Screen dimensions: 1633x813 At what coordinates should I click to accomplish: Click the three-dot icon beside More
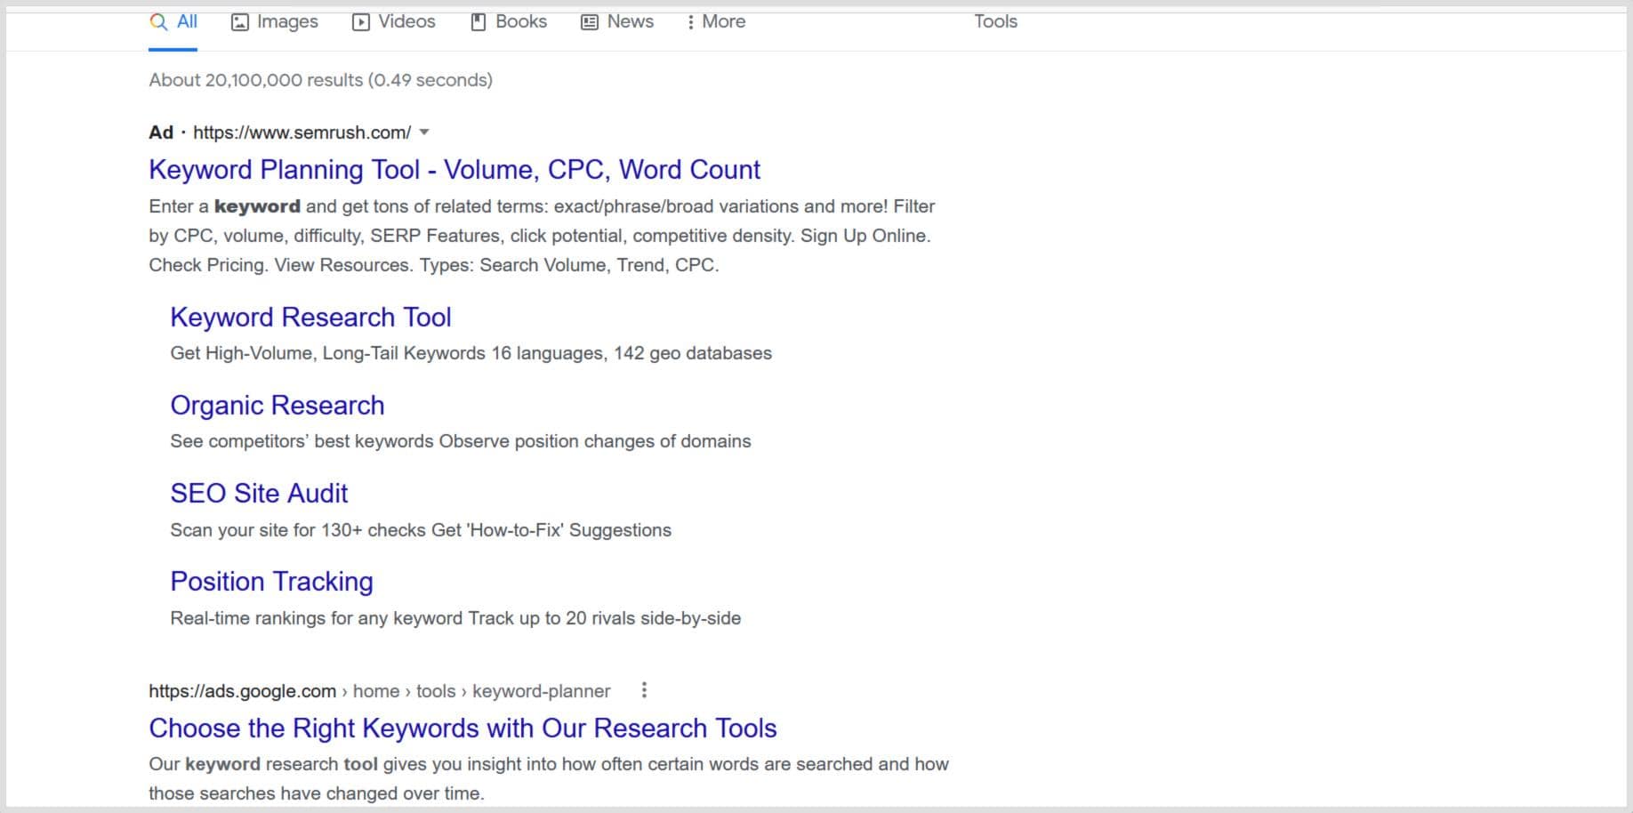coord(690,22)
